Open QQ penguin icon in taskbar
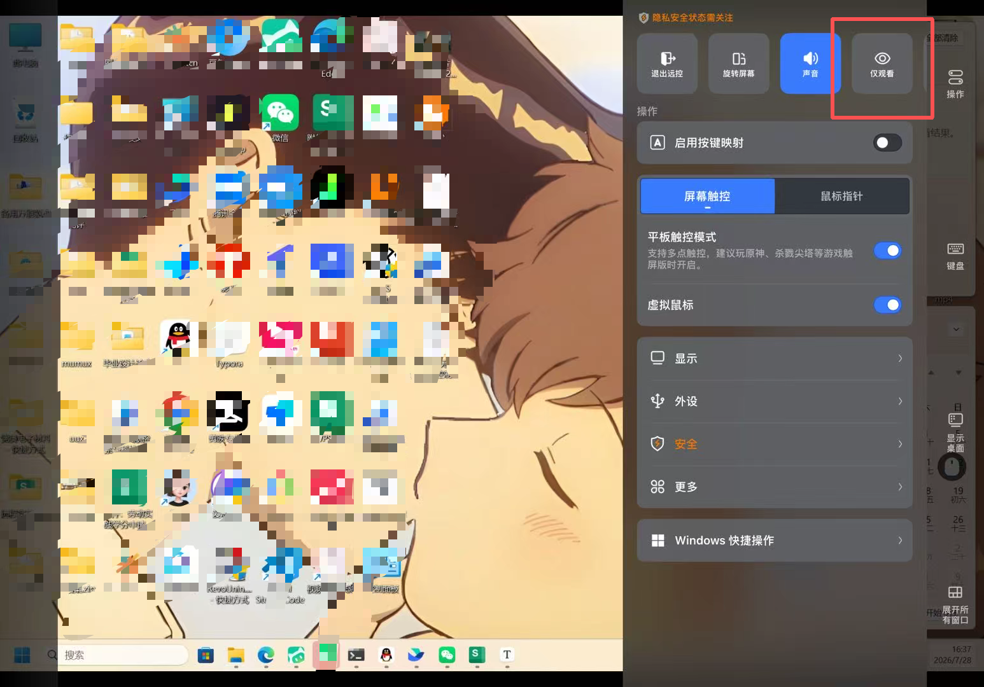Image resolution: width=984 pixels, height=687 pixels. (386, 655)
